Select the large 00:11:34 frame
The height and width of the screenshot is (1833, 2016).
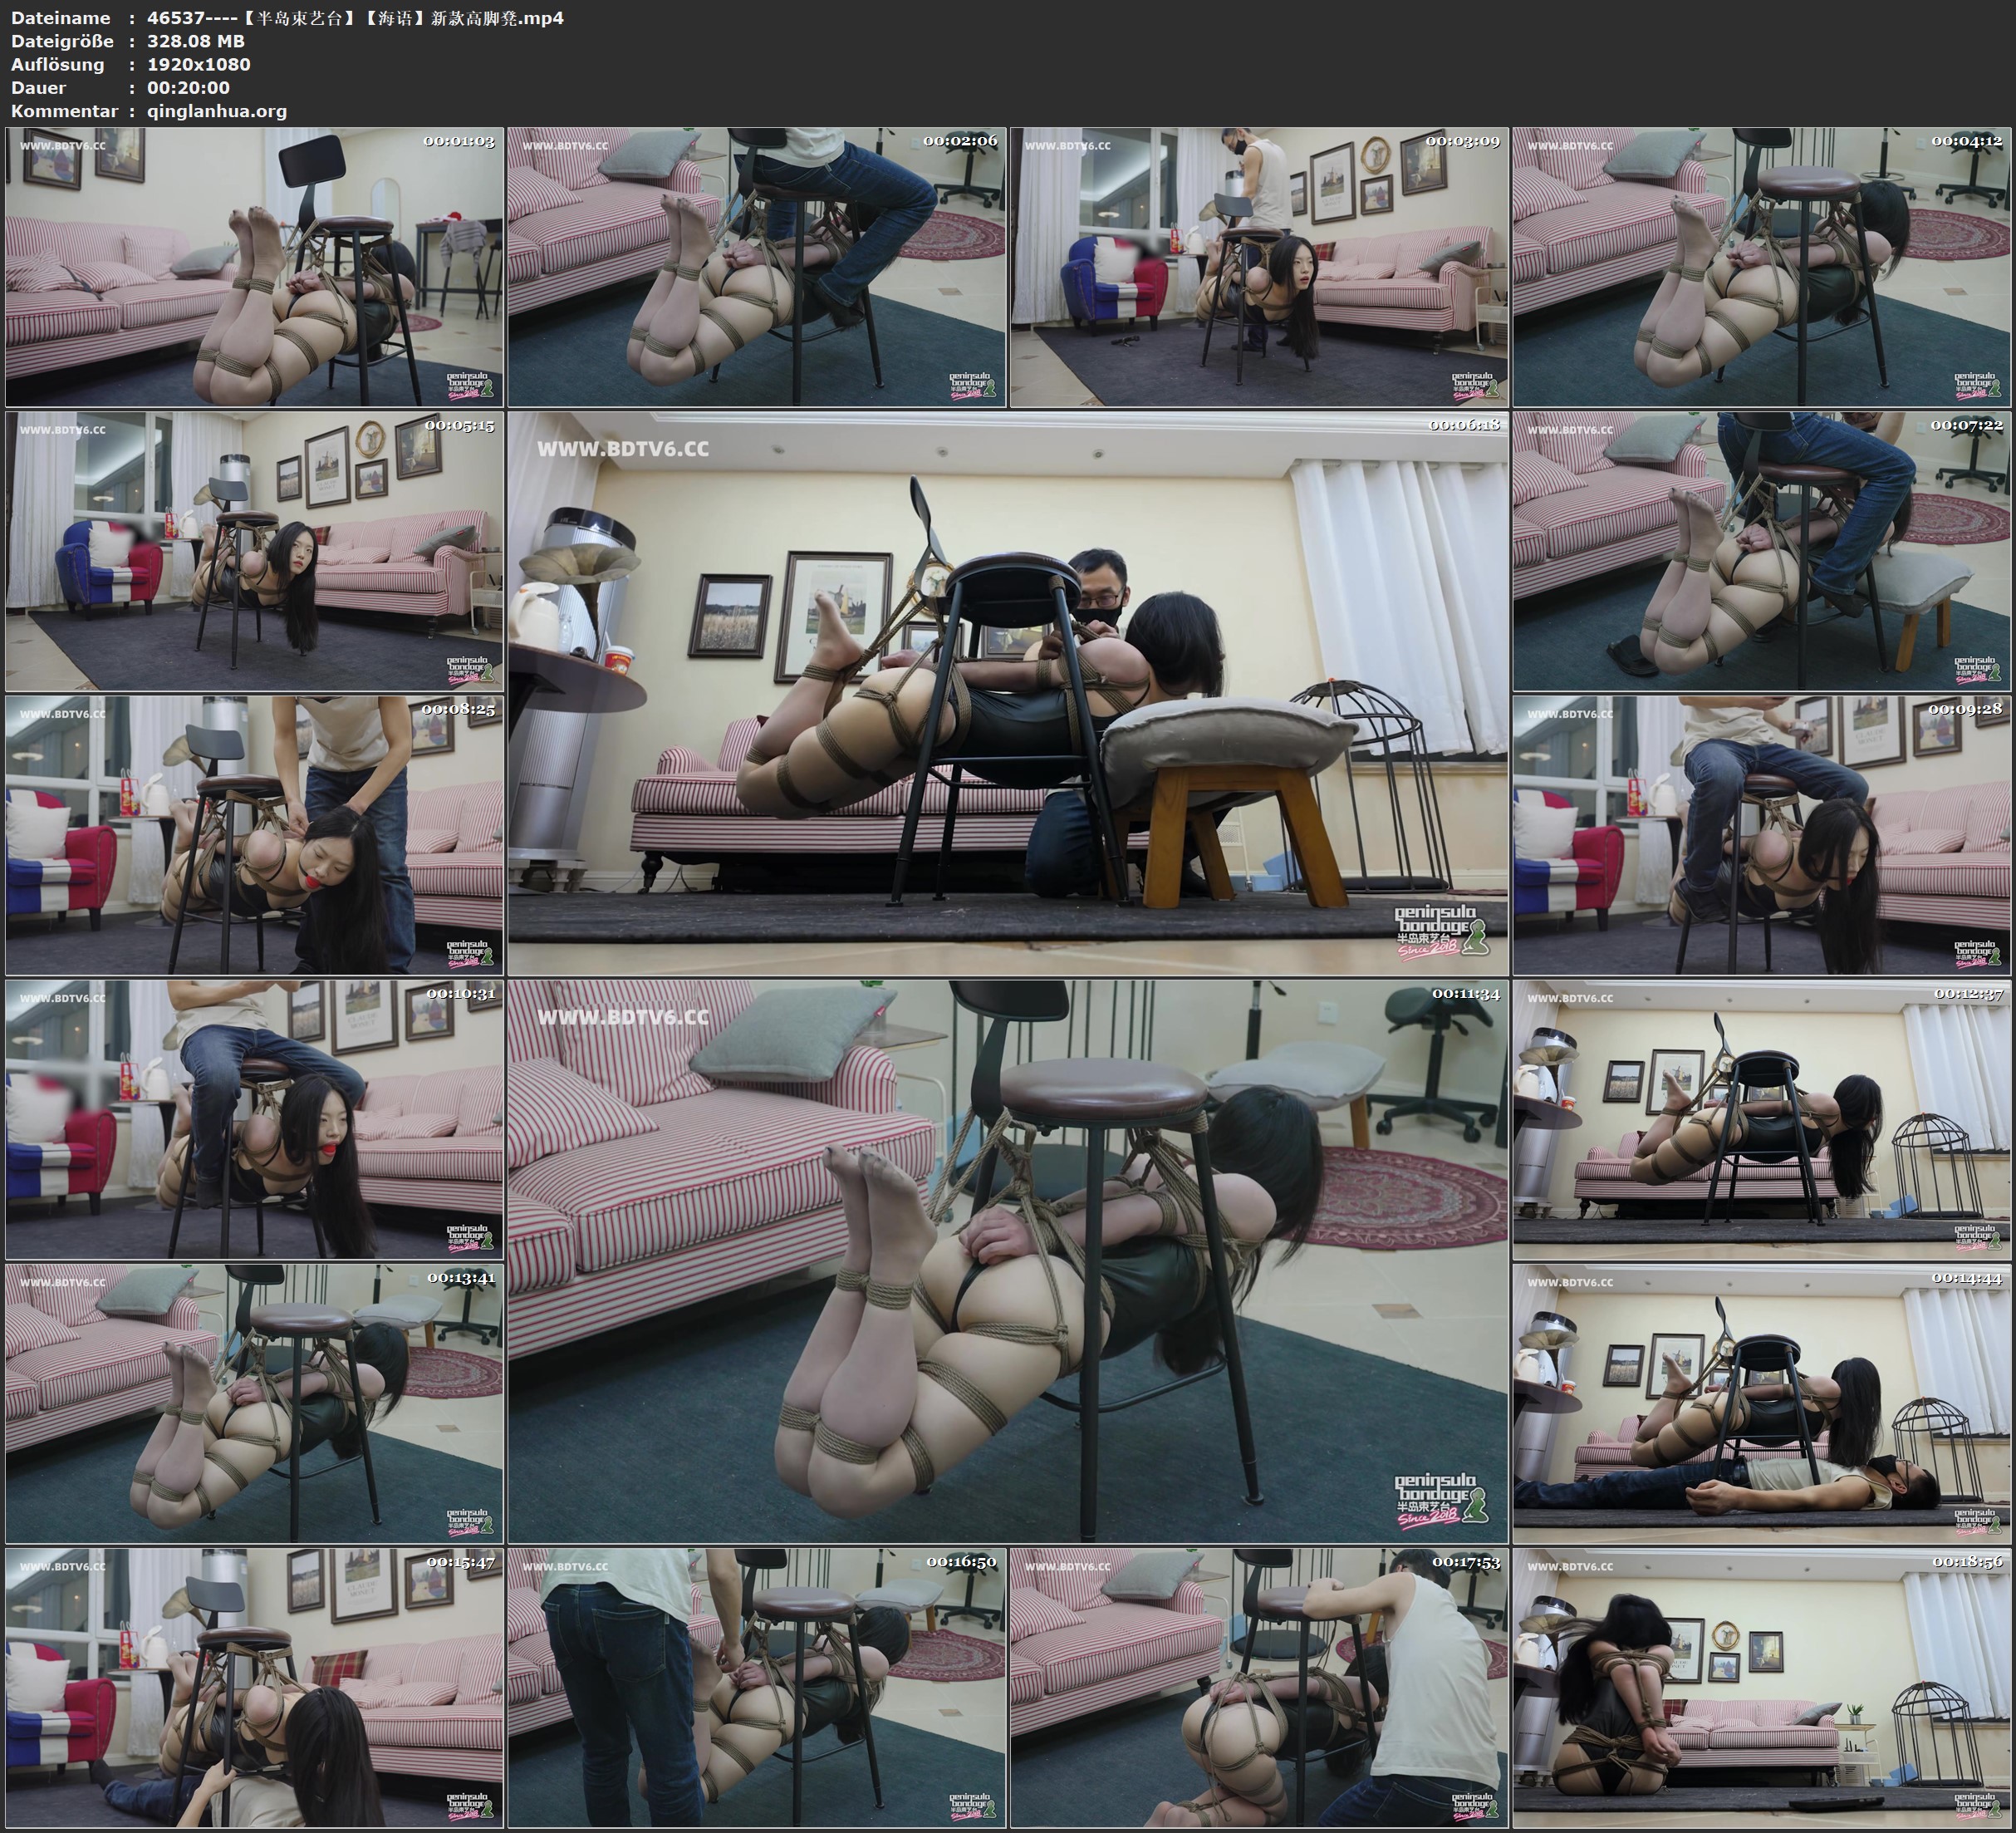coord(1007,1260)
